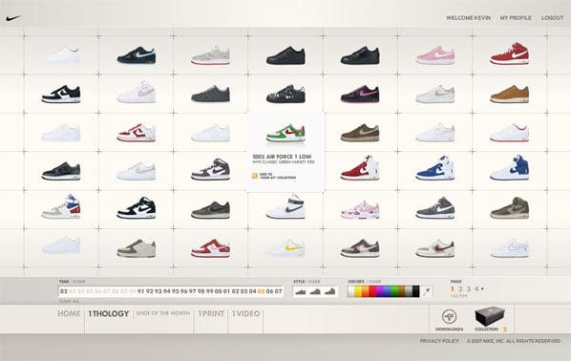Select cream shoe with brown swoosh
Image resolution: width=571 pixels, height=361 pixels.
tap(435, 248)
